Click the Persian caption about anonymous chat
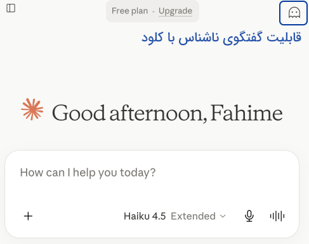The image size is (309, 244). pos(221,37)
